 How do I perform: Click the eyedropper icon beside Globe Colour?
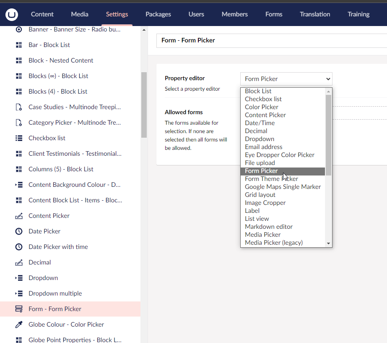[18, 324]
